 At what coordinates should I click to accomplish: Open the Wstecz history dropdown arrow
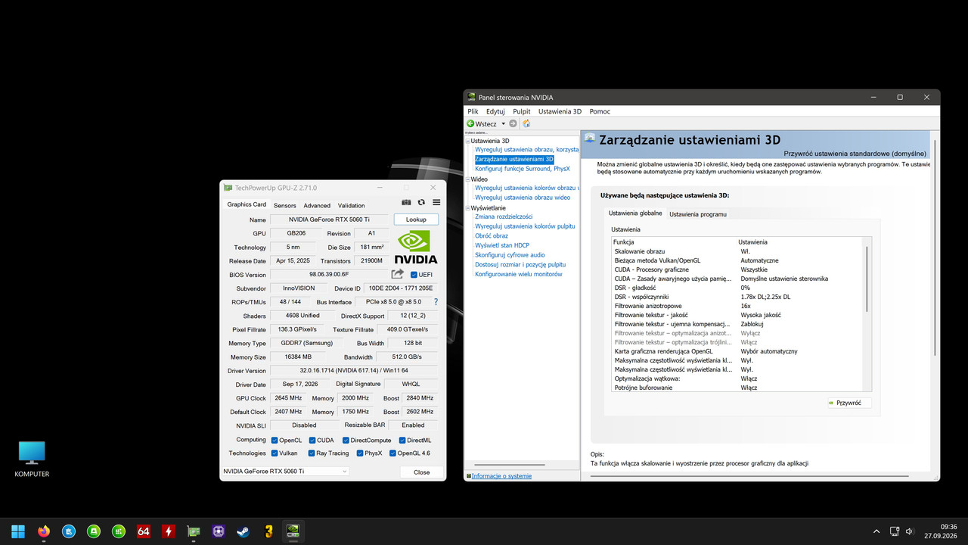click(503, 124)
